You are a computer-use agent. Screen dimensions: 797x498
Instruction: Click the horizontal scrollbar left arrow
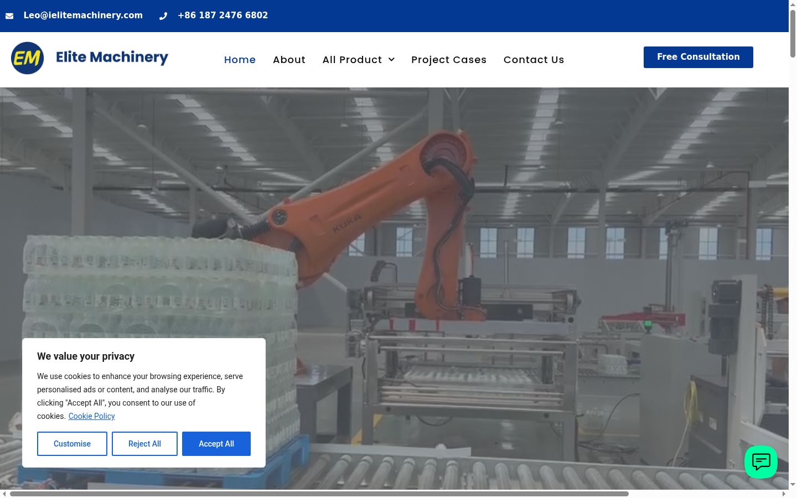[4, 494]
